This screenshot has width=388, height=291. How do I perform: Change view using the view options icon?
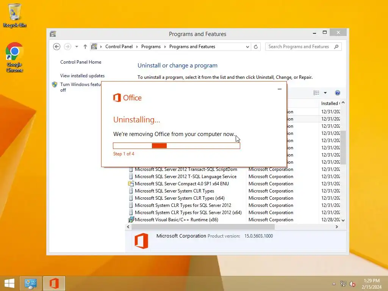[x=316, y=93]
